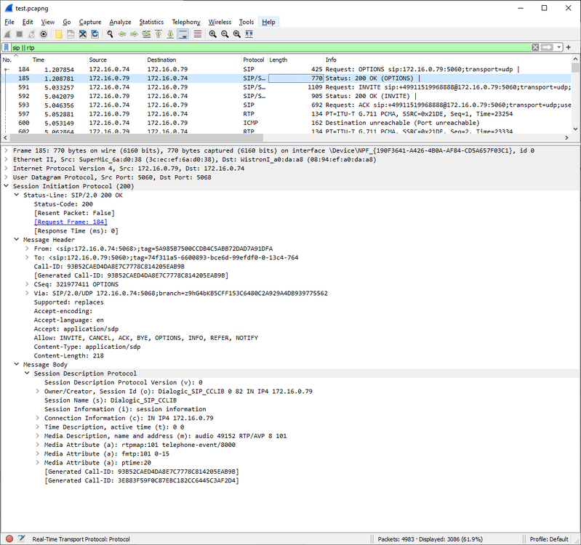Toggle auto-scroll during live capture
Screen dimensions: 581x545
point(183,34)
